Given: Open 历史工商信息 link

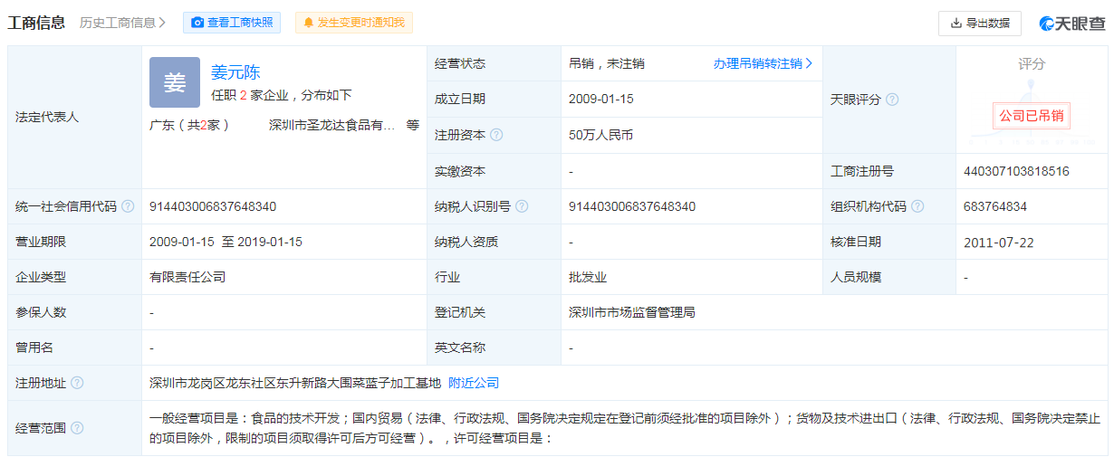Looking at the screenshot, I should pos(123,23).
